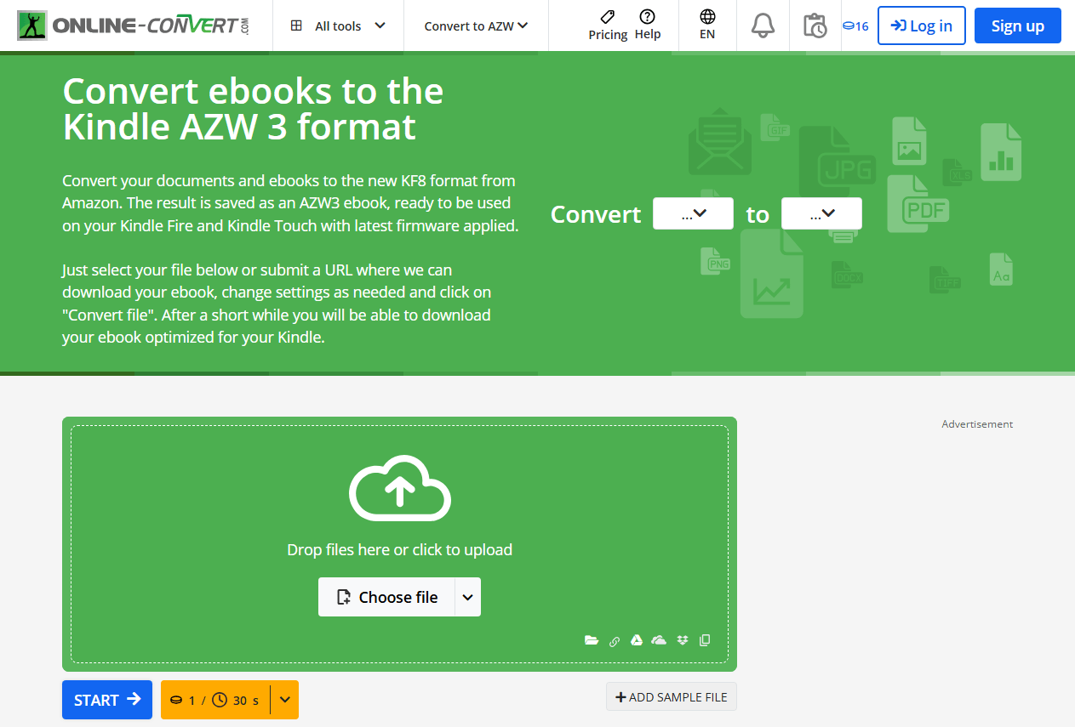Open the Help page
This screenshot has height=727, width=1075.
(648, 26)
